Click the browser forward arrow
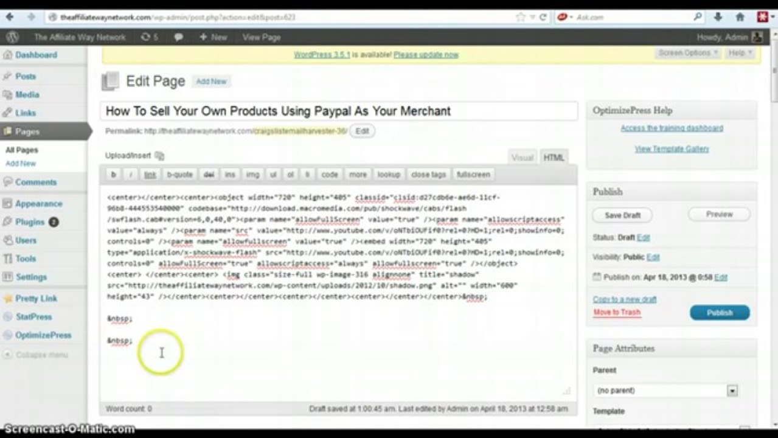Image resolution: width=778 pixels, height=438 pixels. (30, 17)
